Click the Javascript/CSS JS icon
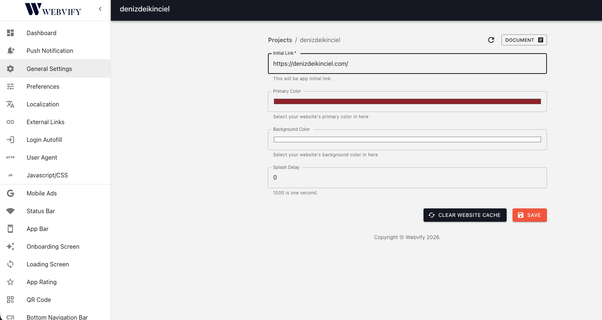 (x=10, y=175)
